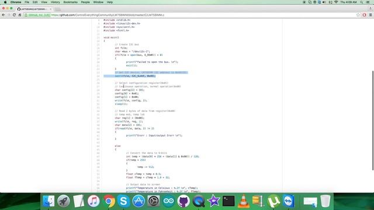The width and height of the screenshot is (374, 210).
Task: Bookmark this page with the star icon
Action: click(358, 15)
